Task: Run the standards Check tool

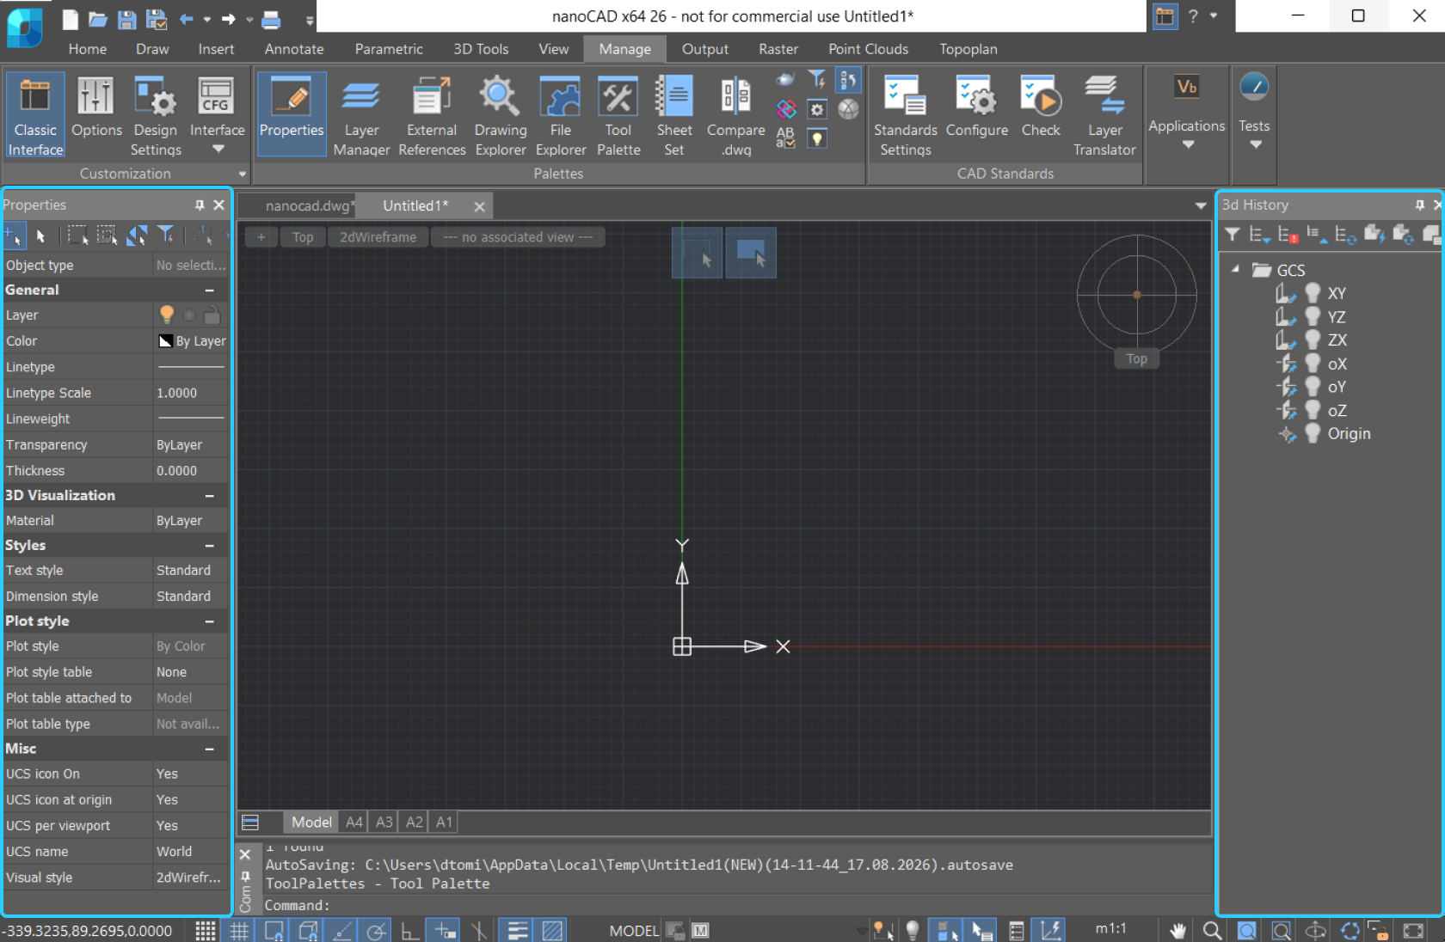Action: 1041,107
